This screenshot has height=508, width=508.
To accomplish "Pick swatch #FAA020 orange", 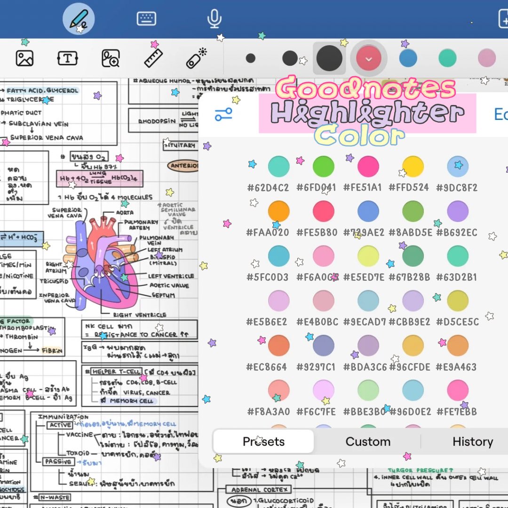I will pyautogui.click(x=278, y=211).
